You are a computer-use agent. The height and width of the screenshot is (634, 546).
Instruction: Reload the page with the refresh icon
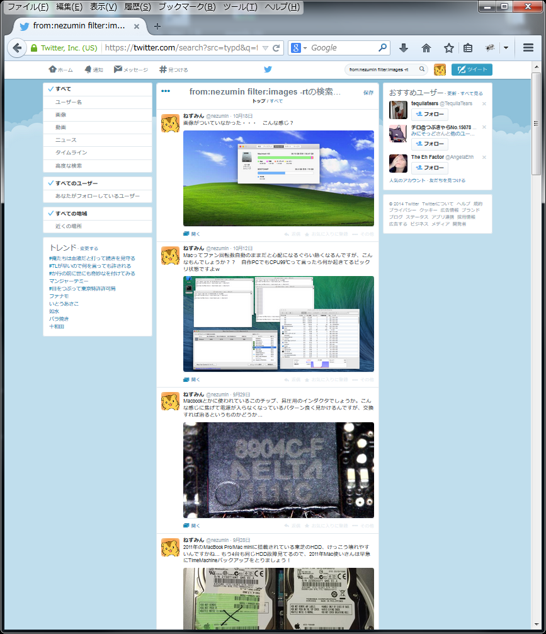click(x=276, y=48)
